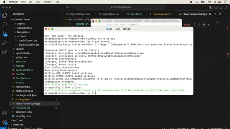230x129 pixels.
Task: Open .gitattributes file
Action: 23,53
